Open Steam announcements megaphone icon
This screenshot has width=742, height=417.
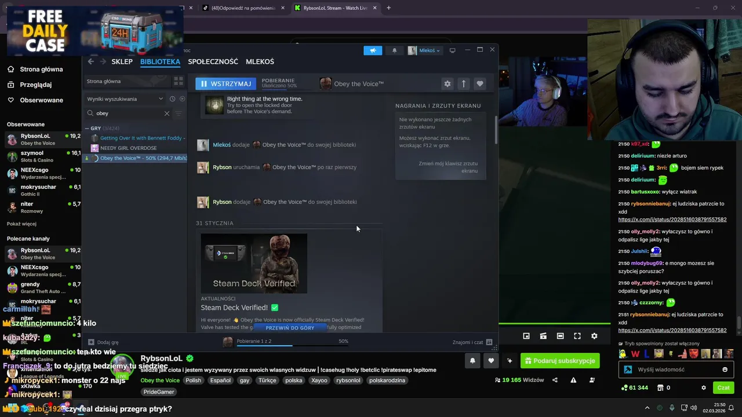373,50
